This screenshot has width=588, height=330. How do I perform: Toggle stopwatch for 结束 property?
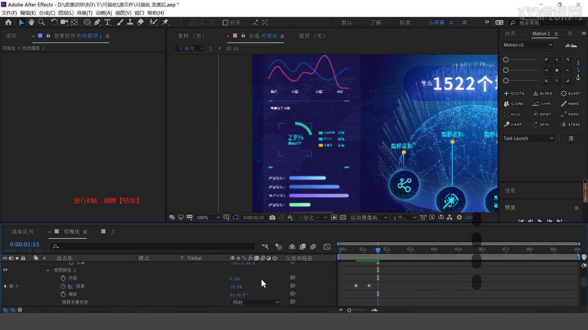63,286
